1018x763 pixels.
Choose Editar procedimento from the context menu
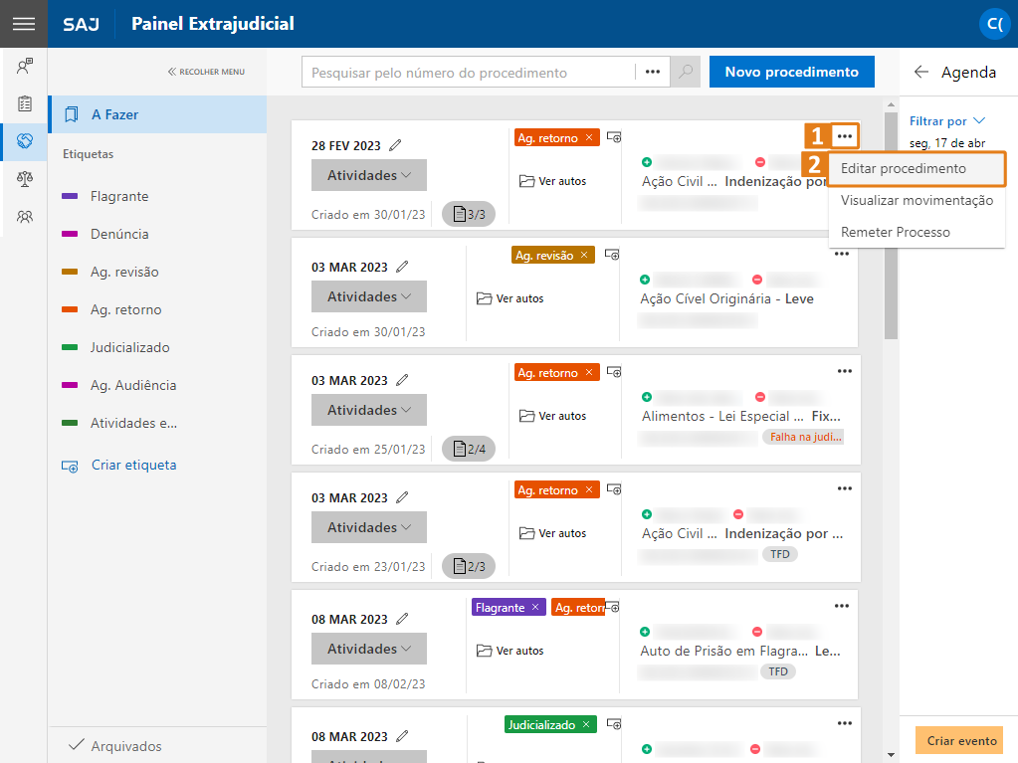916,169
